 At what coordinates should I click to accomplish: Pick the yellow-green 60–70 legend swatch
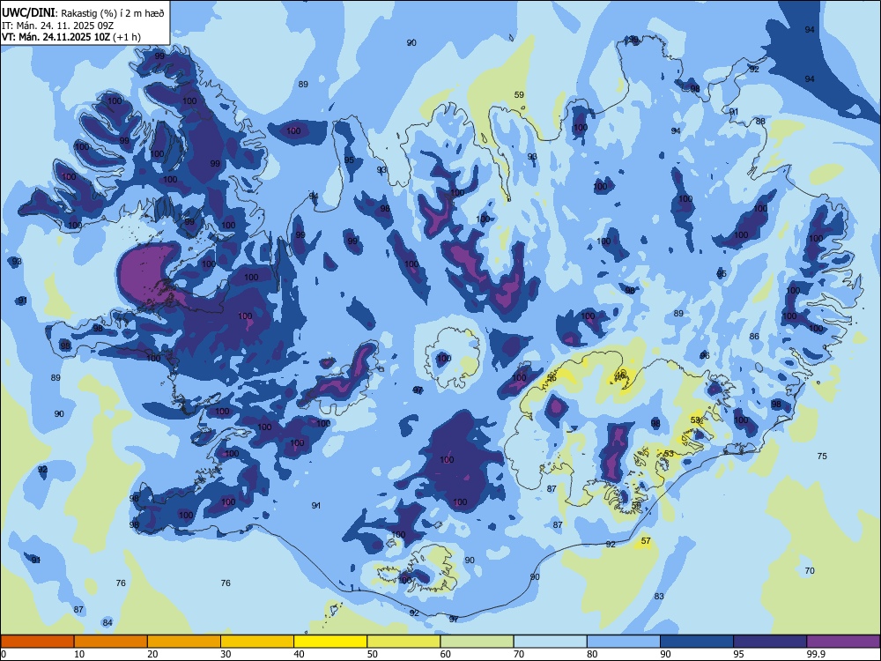coord(477,642)
